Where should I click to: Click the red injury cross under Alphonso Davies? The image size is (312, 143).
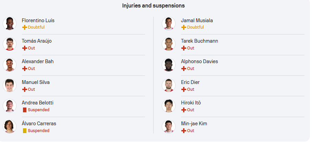(x=184, y=69)
